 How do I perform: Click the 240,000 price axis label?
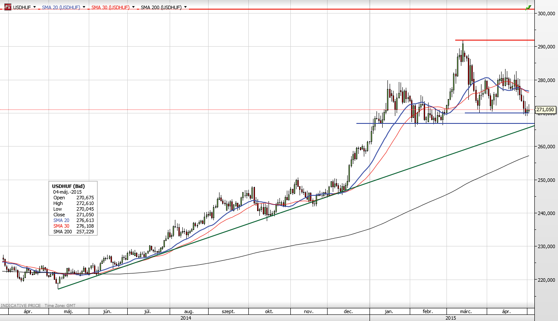[x=547, y=213]
